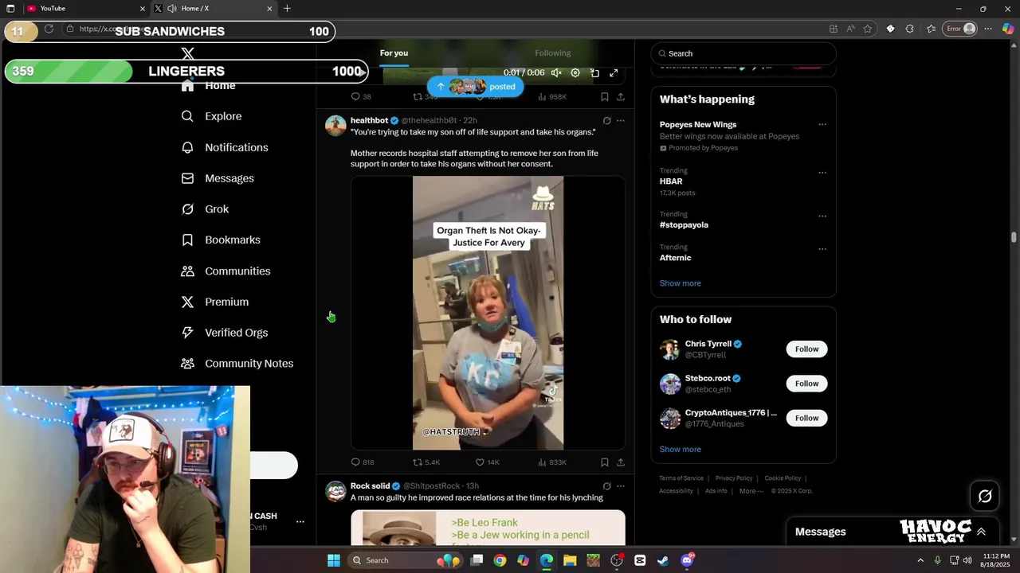Share the top video post
The image size is (1020, 573).
click(x=621, y=97)
